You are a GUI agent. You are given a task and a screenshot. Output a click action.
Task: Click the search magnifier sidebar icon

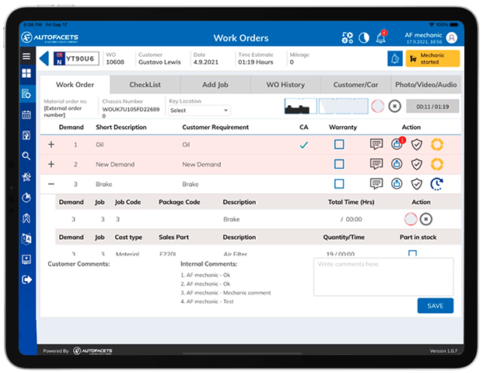(x=26, y=156)
